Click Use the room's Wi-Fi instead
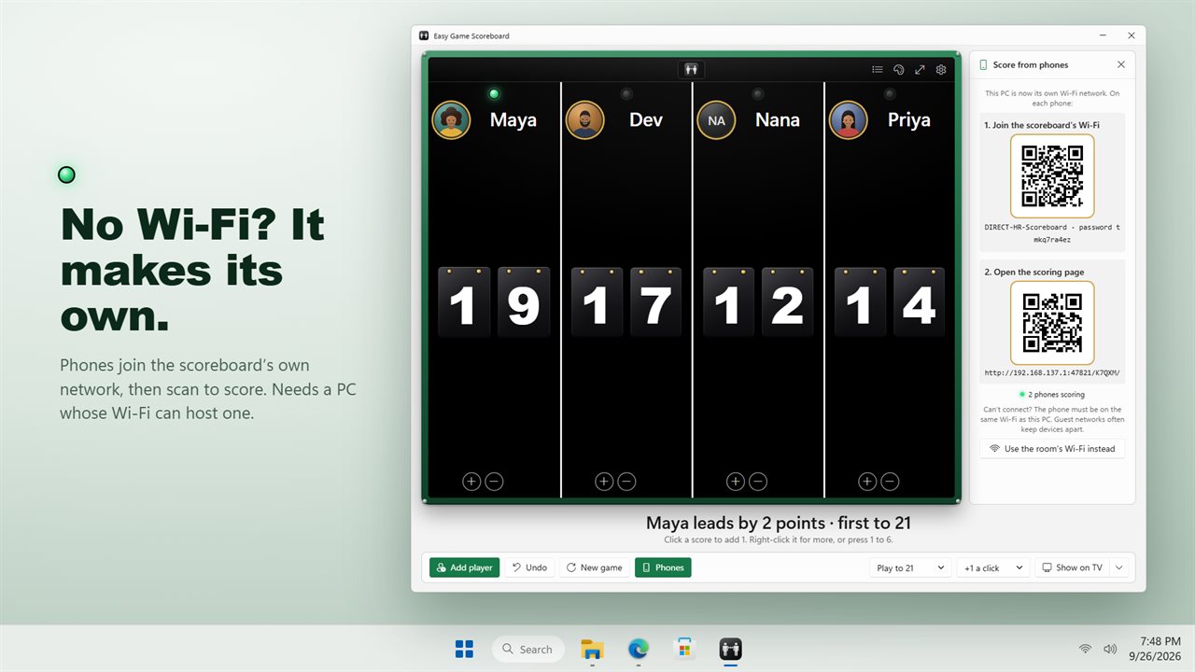This screenshot has height=672, width=1195. coord(1052,449)
